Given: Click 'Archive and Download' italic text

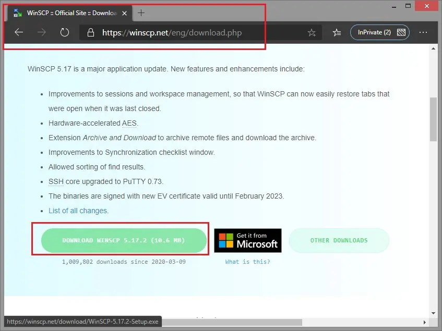Looking at the screenshot, I should pyautogui.click(x=119, y=138).
